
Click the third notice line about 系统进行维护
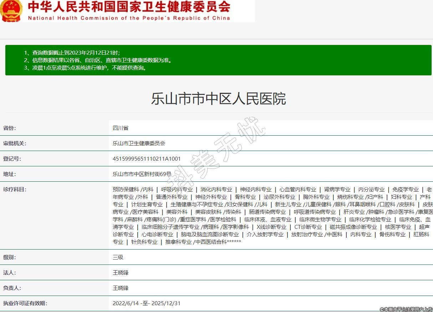click(x=86, y=67)
